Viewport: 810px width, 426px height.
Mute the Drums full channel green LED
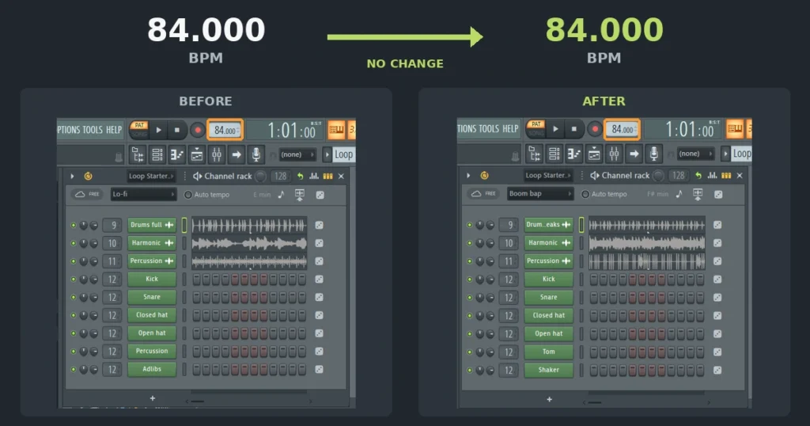[x=74, y=225]
